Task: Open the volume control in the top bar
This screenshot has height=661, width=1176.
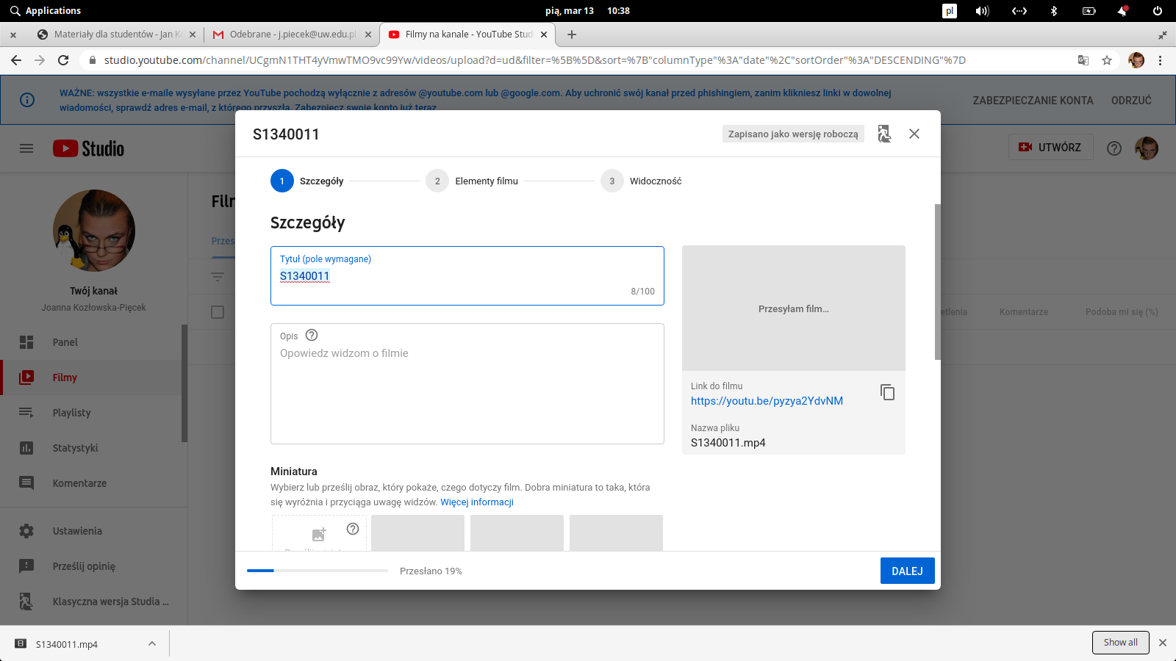Action: (982, 11)
